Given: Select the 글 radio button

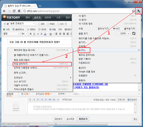Looking at the screenshot, I should pos(5,24).
